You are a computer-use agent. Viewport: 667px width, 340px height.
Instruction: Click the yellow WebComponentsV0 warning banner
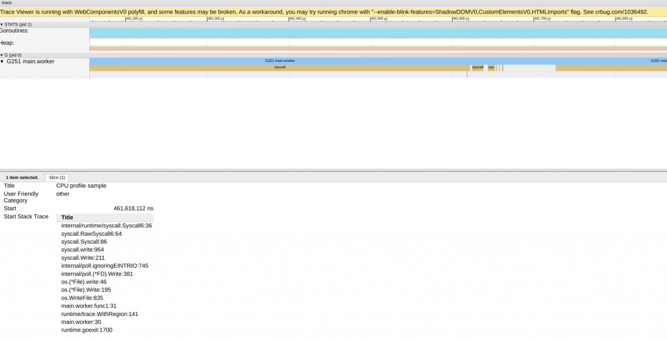[326, 12]
